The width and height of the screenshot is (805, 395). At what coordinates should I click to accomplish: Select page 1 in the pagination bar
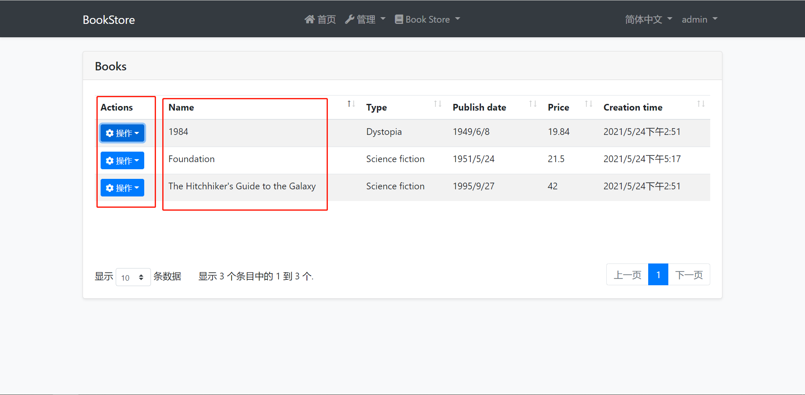point(658,274)
